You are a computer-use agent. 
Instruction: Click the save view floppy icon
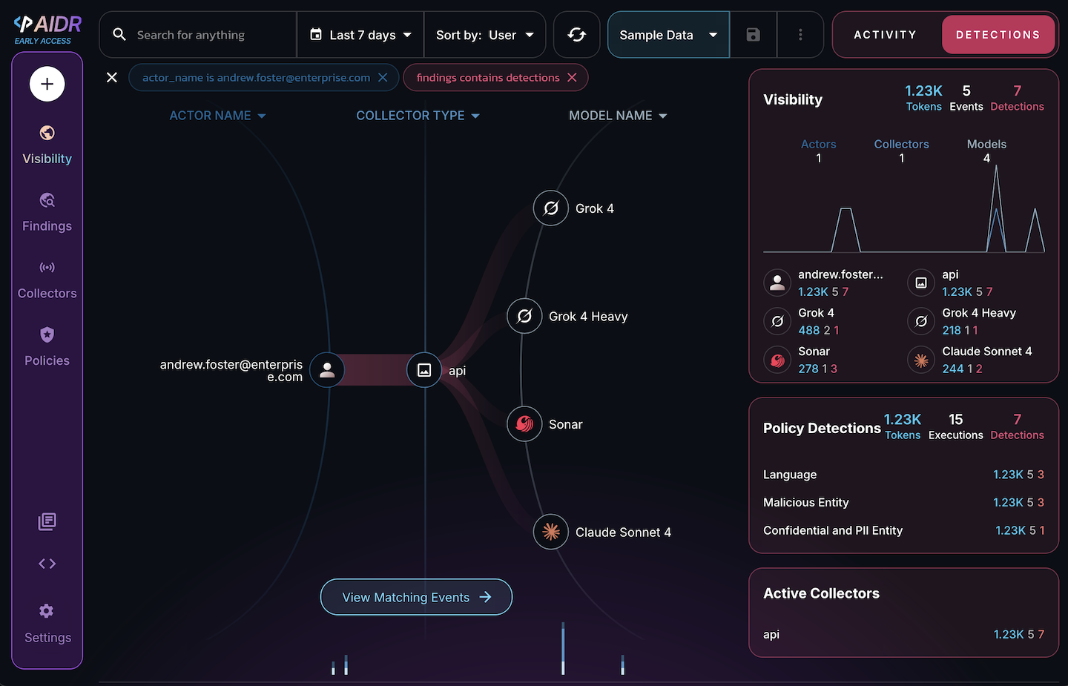(x=753, y=35)
